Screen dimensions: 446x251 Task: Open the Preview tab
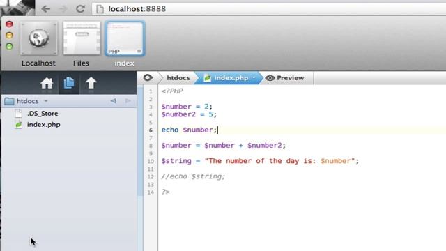pos(285,78)
